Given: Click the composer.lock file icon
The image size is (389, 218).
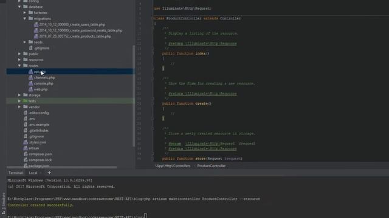Looking at the screenshot, I should [x=26, y=160].
